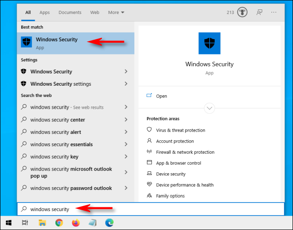Select the Web search tab

[95, 13]
